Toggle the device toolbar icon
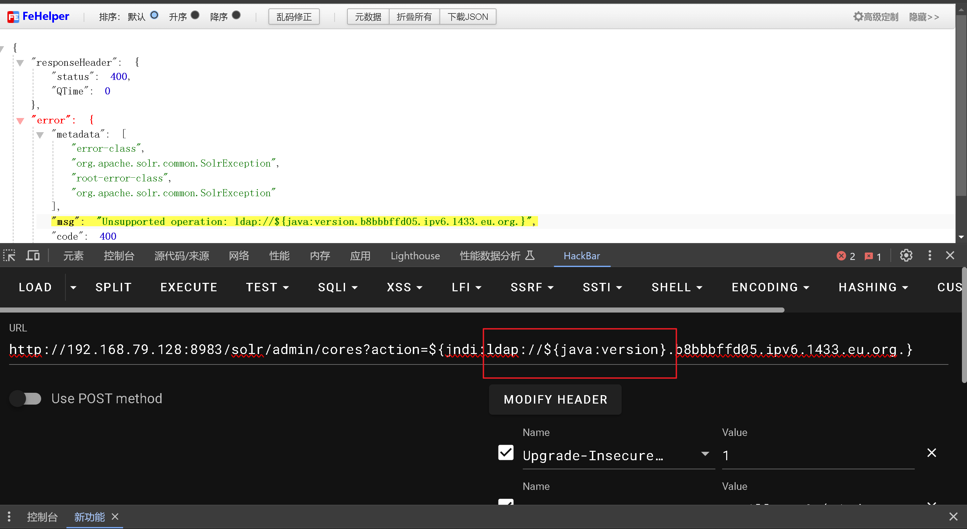Image resolution: width=967 pixels, height=529 pixels. [x=33, y=256]
